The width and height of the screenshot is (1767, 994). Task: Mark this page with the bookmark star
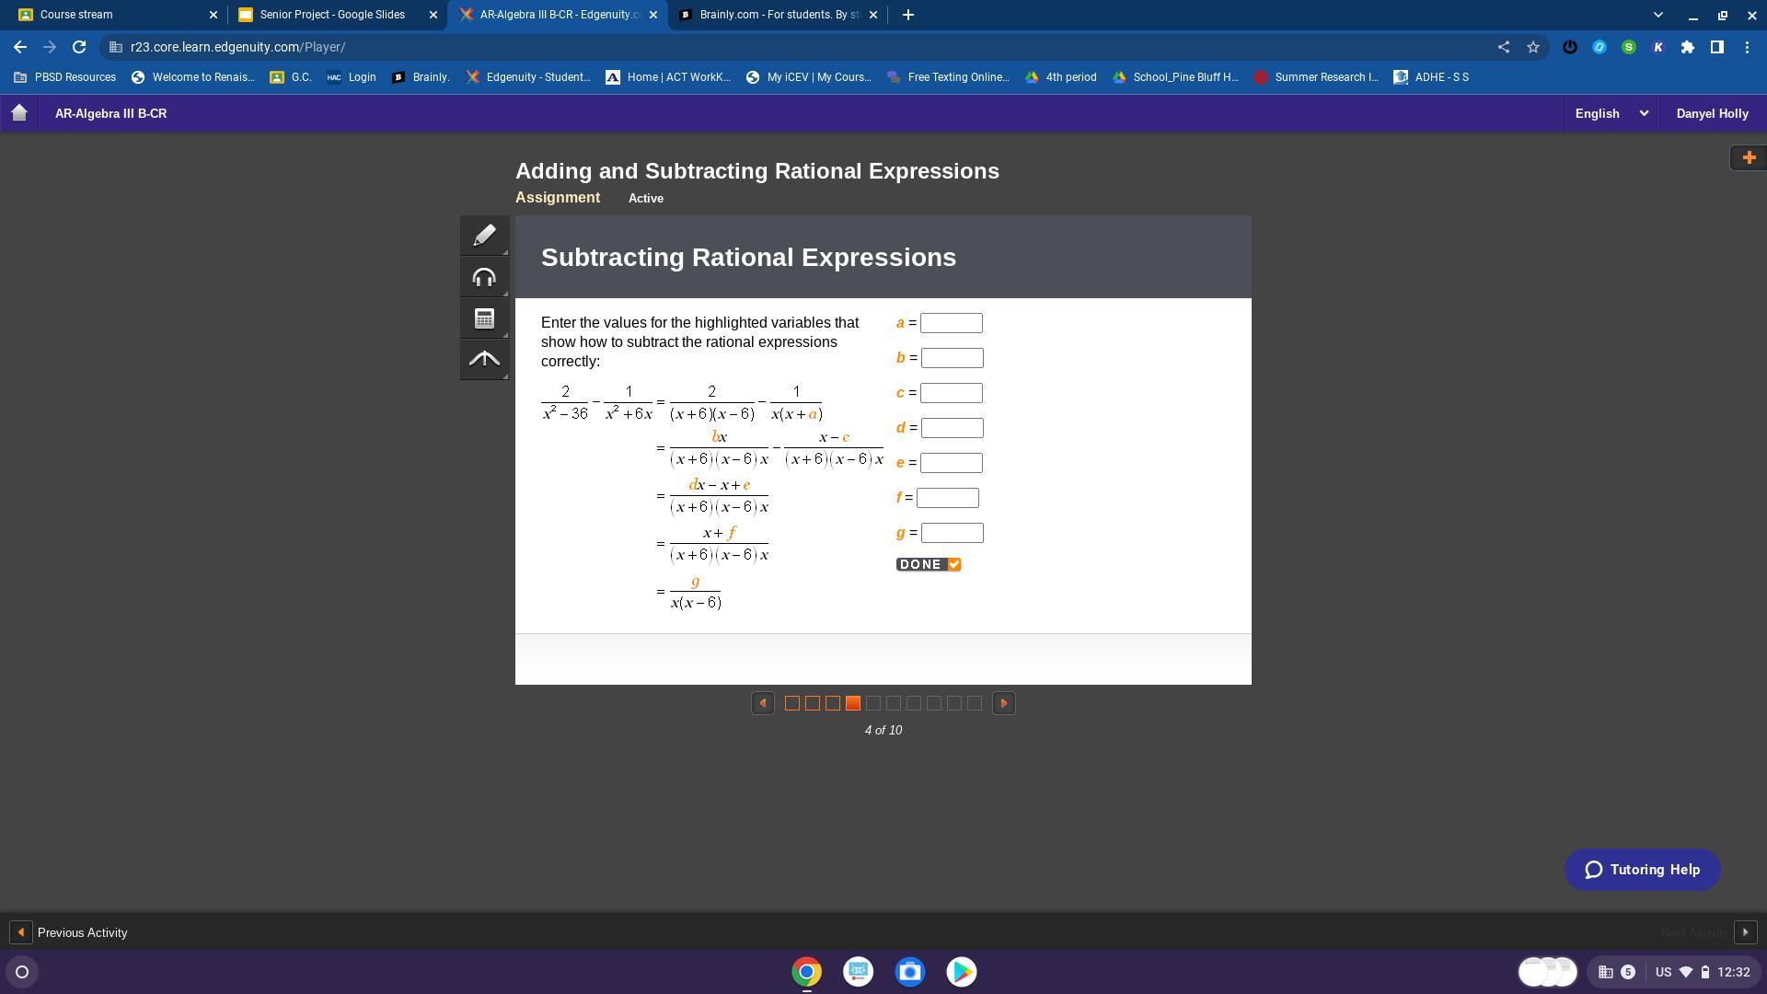click(x=1533, y=47)
